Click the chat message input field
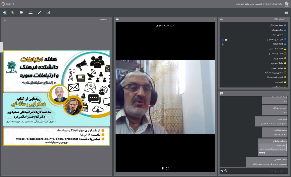 click(258, 171)
